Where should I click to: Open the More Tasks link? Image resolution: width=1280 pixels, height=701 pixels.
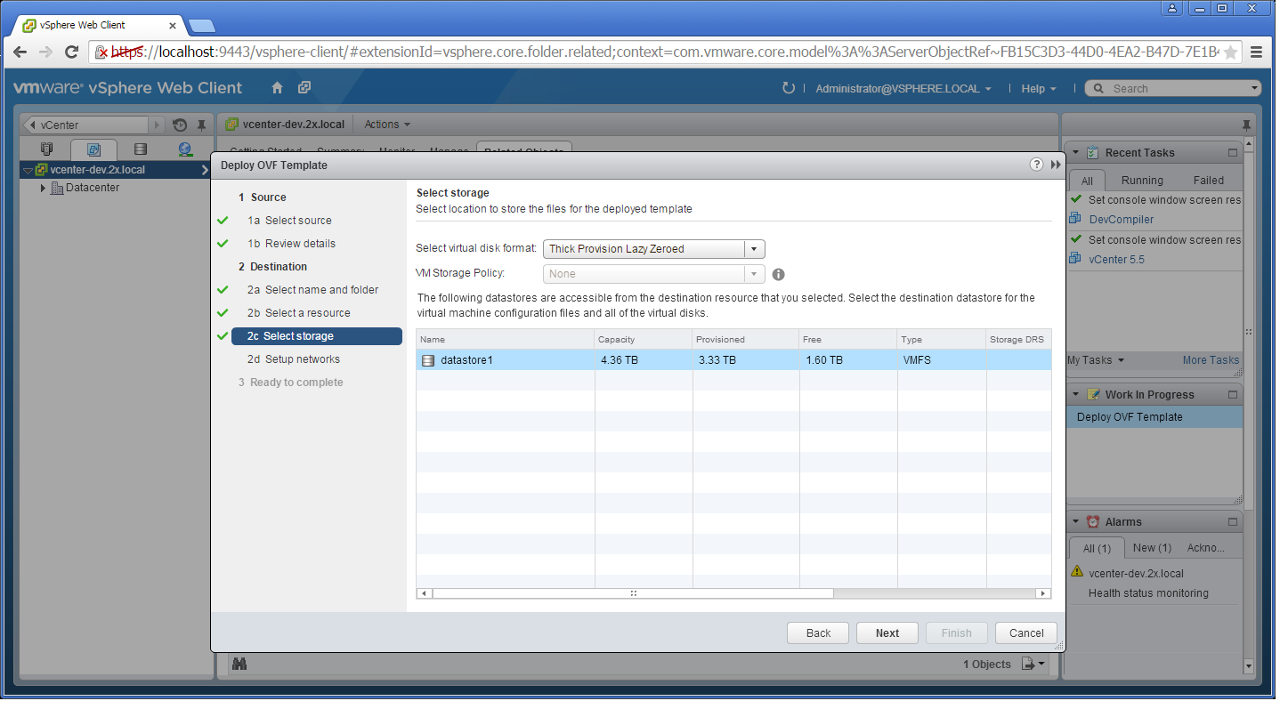tap(1211, 360)
